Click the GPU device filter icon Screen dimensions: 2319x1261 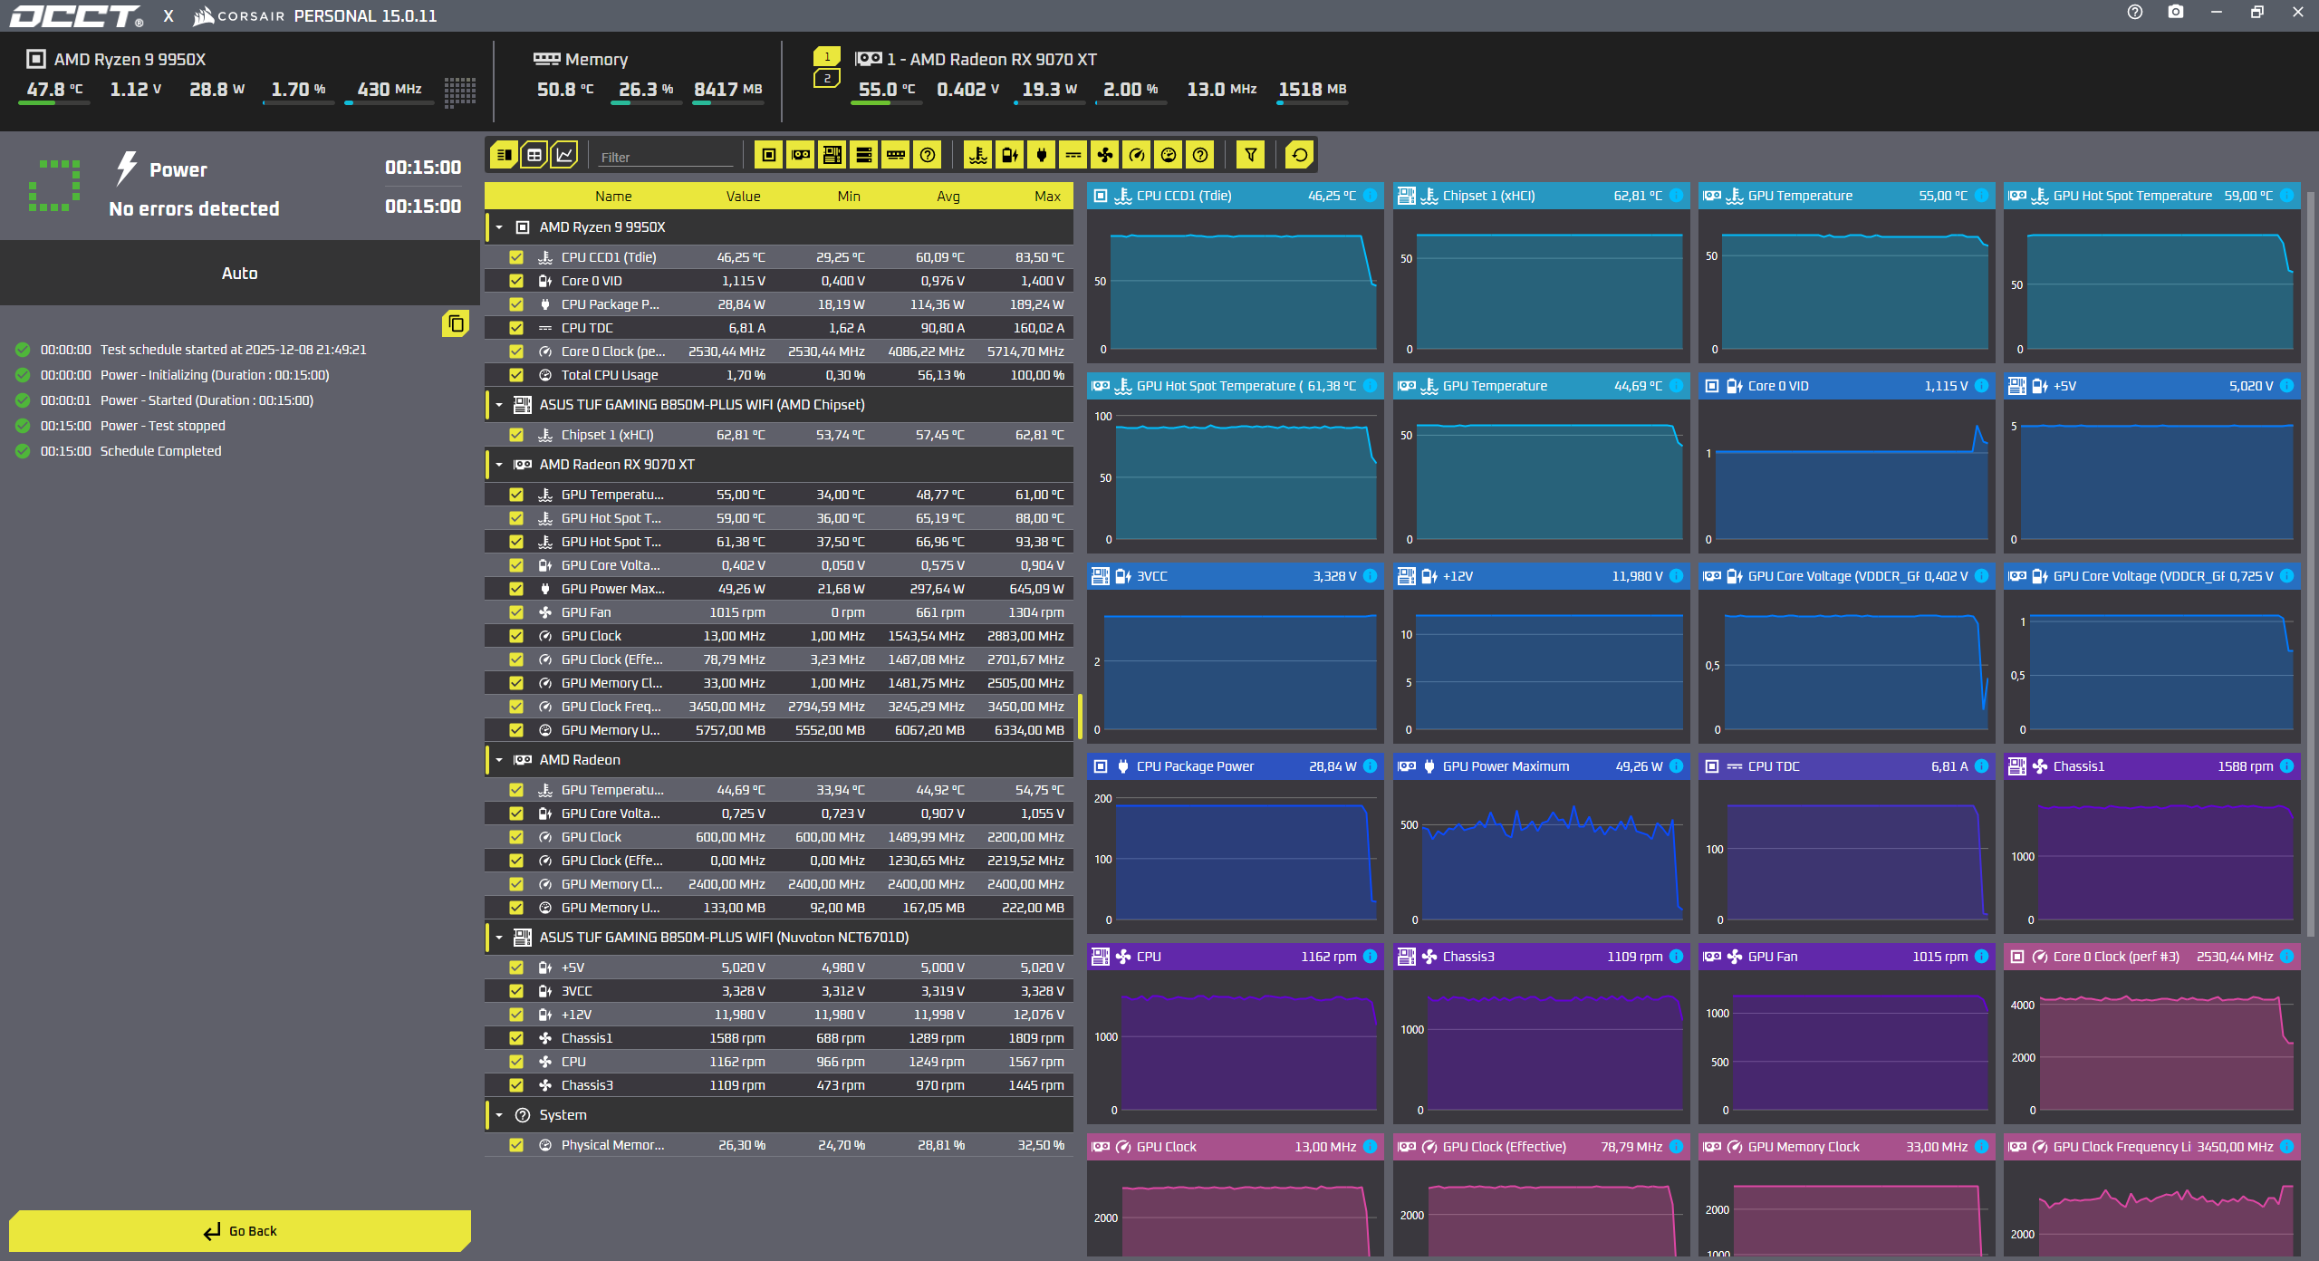coord(801,155)
